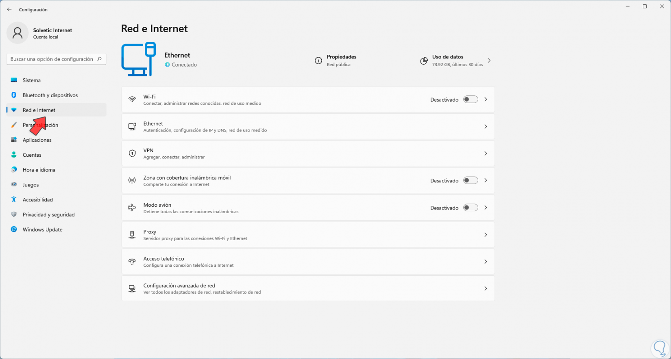Expand the Proxy settings chevron
This screenshot has width=671, height=359.
tap(486, 235)
